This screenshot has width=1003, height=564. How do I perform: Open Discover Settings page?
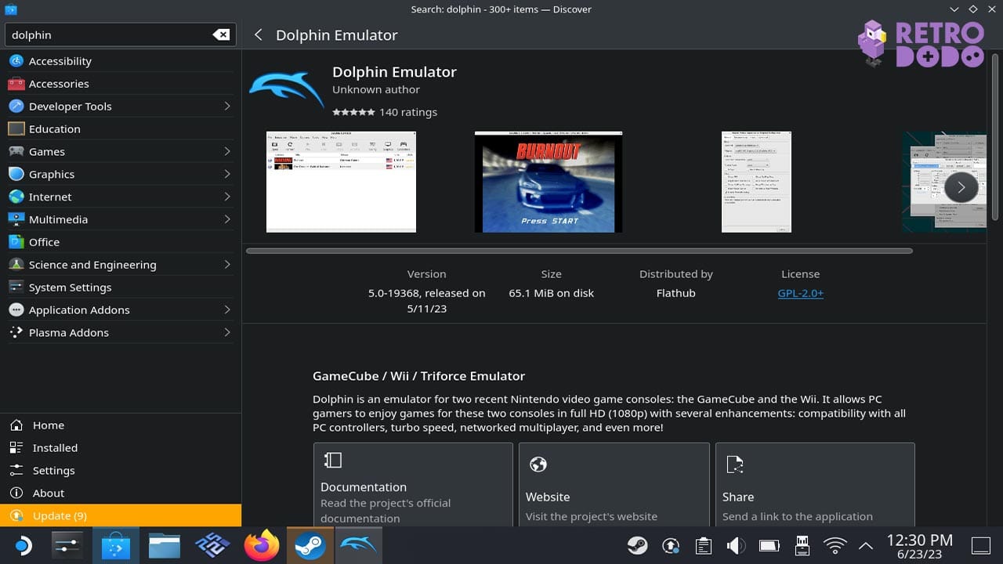tap(121, 471)
